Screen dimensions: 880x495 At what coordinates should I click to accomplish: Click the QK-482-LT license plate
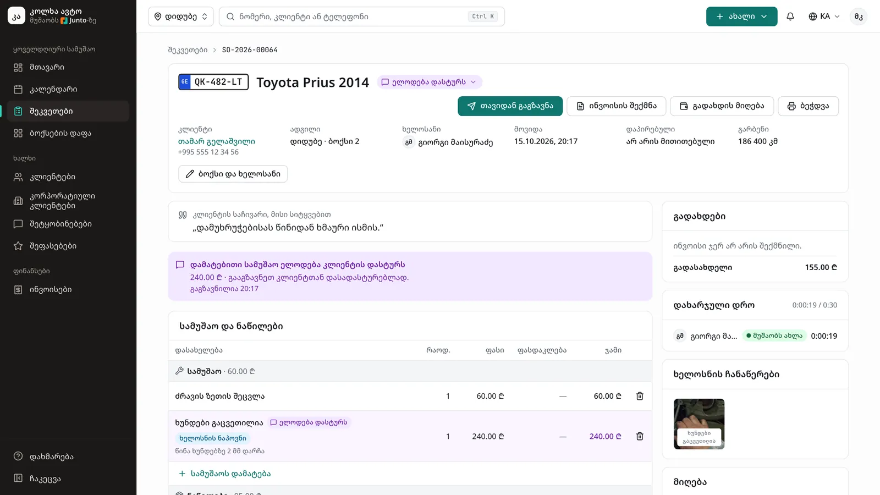click(213, 82)
